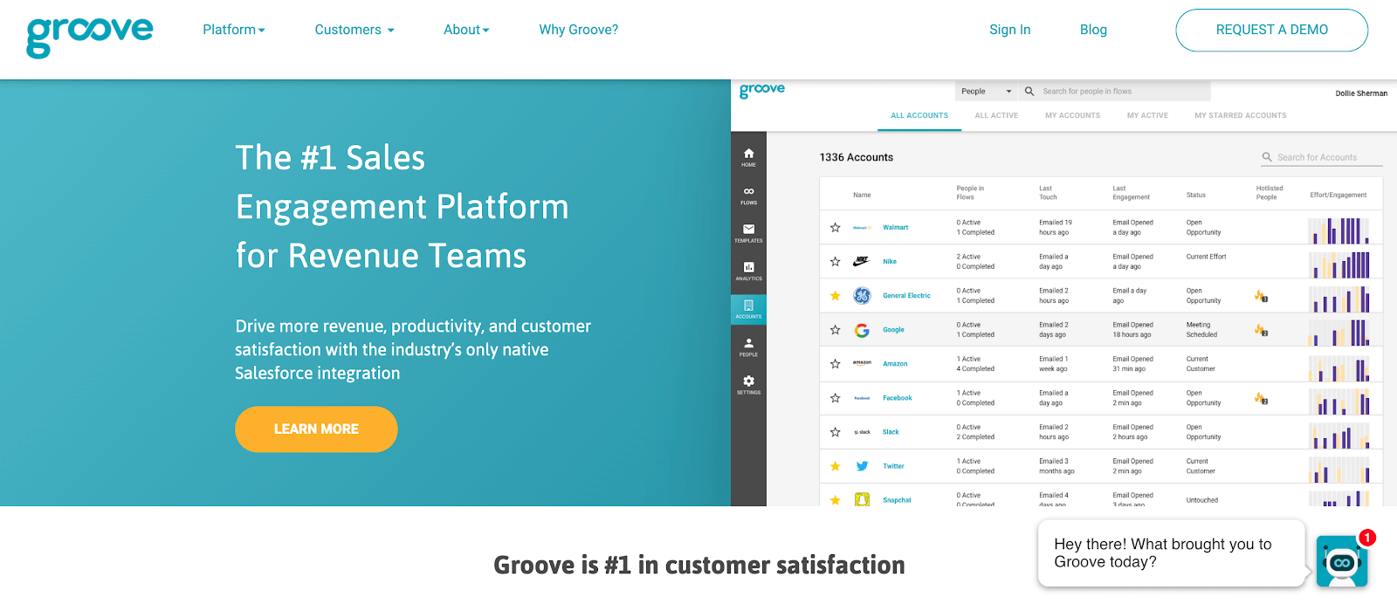Viewport: 1397px width, 611px height.
Task: Click the Dollie Sherman user name
Action: 1361,93
